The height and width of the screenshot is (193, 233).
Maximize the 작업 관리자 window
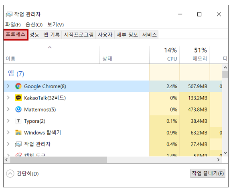point(199,14)
